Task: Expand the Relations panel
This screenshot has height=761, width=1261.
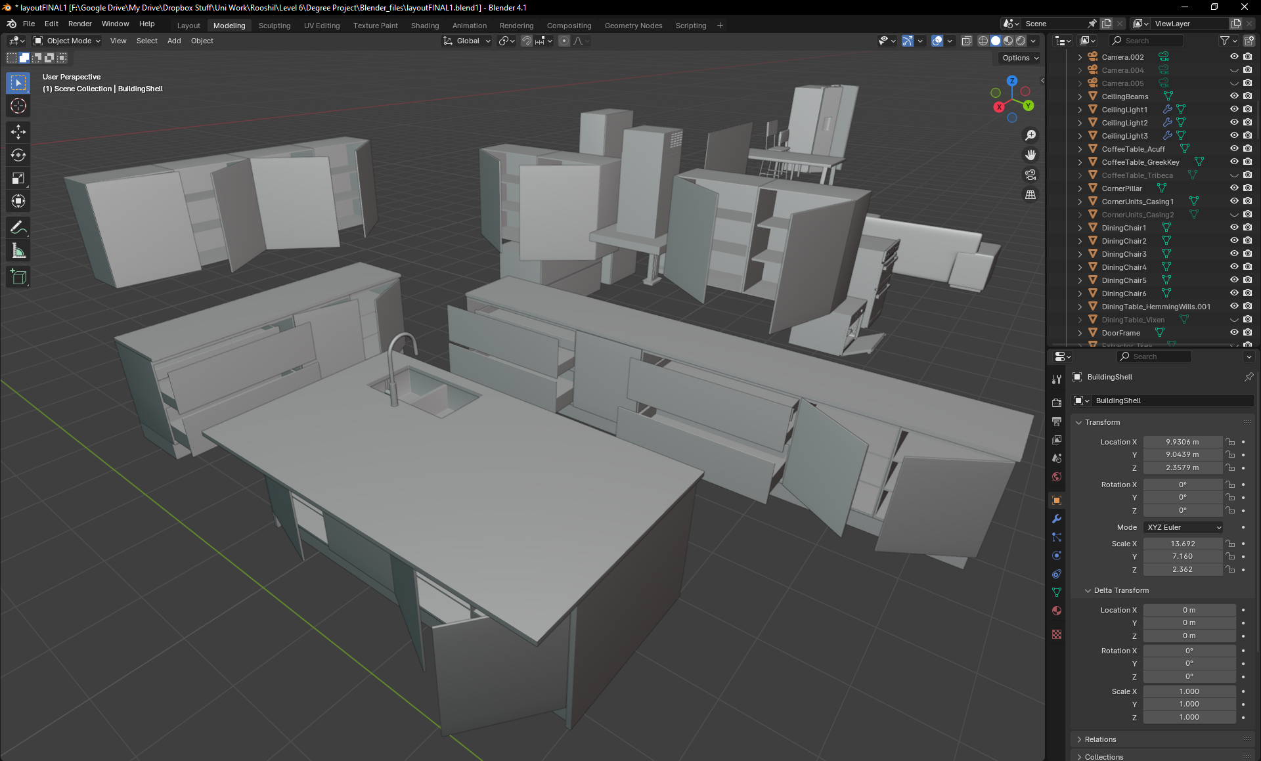Action: click(x=1100, y=739)
